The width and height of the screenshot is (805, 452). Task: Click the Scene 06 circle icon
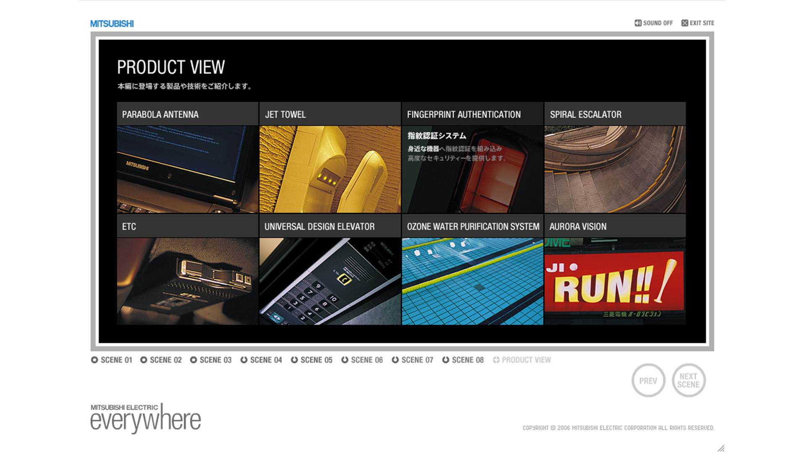345,360
